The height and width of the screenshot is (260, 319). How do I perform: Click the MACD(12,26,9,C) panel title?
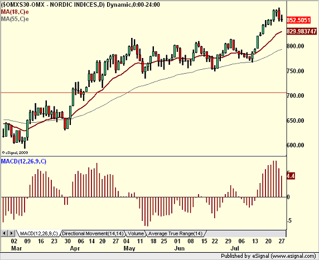pos(23,161)
